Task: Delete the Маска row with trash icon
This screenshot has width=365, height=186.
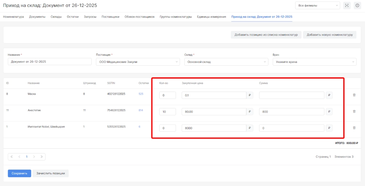Action: (x=354, y=95)
